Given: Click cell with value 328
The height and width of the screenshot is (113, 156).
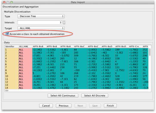Looking at the screenshot, I should click(122, 76).
